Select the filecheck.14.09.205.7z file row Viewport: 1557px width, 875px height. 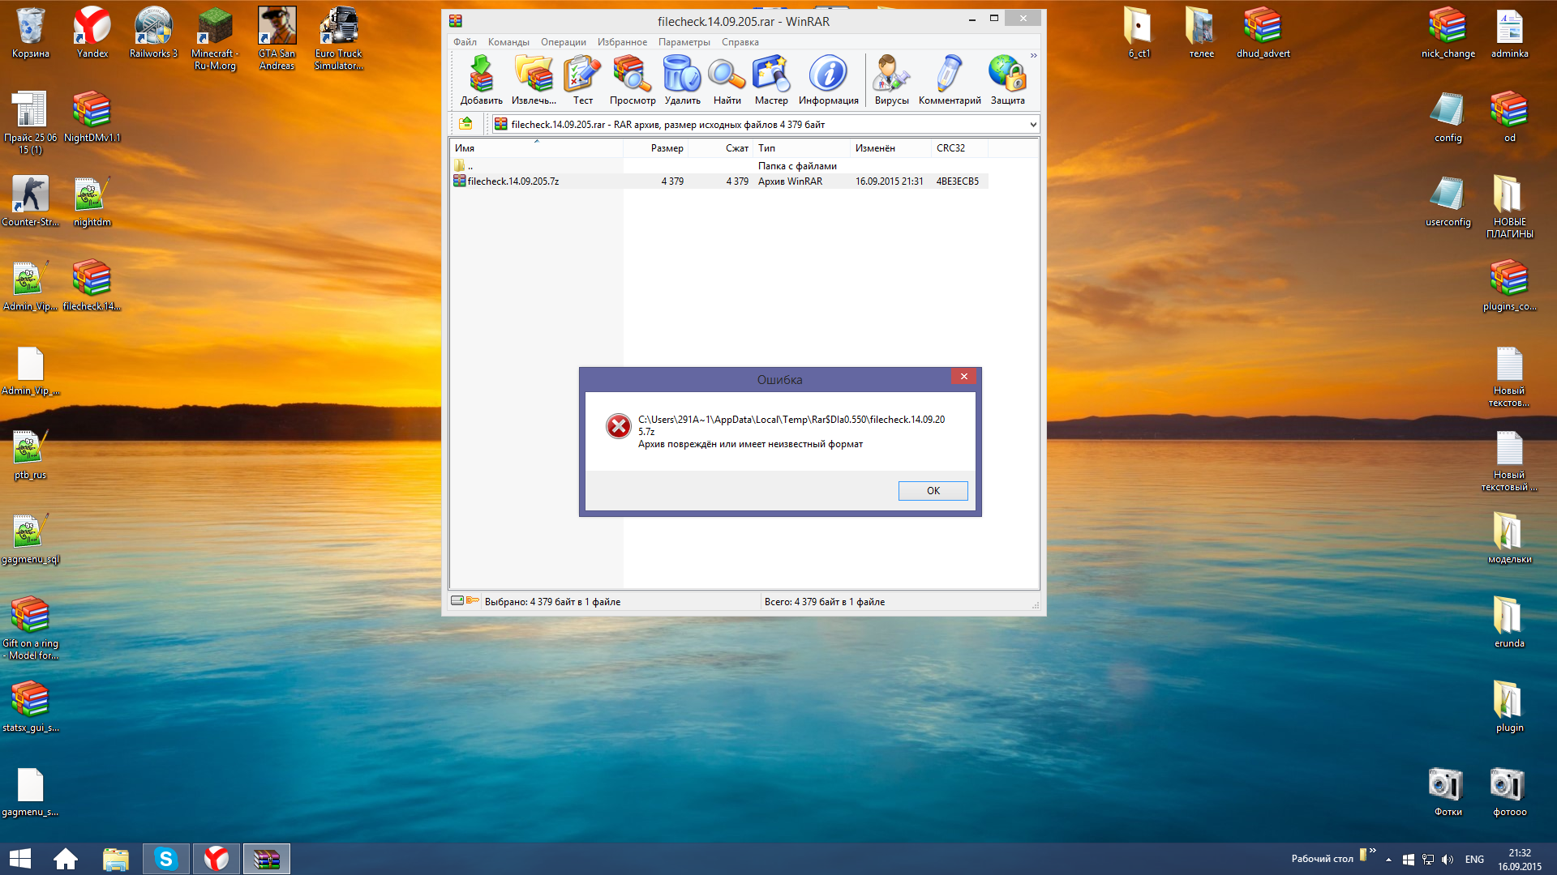[720, 181]
